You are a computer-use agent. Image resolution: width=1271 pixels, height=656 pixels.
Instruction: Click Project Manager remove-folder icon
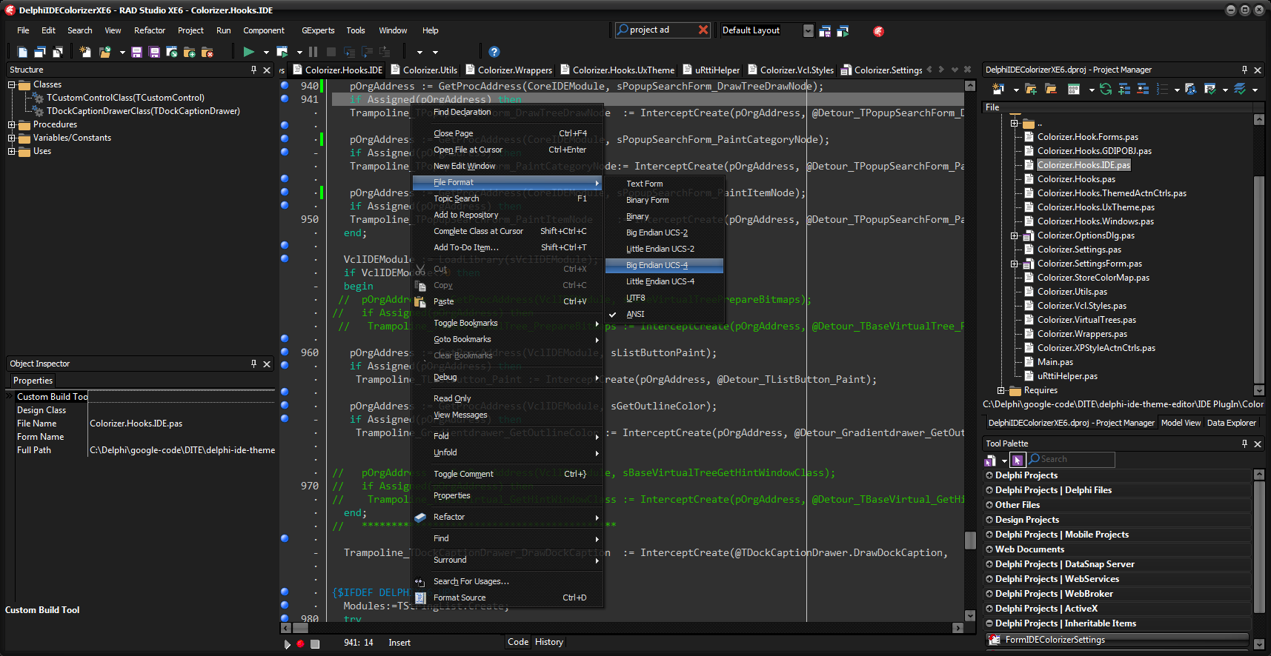tap(1051, 89)
